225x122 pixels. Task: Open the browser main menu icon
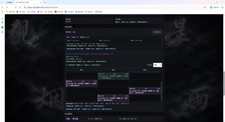pos(222,7)
